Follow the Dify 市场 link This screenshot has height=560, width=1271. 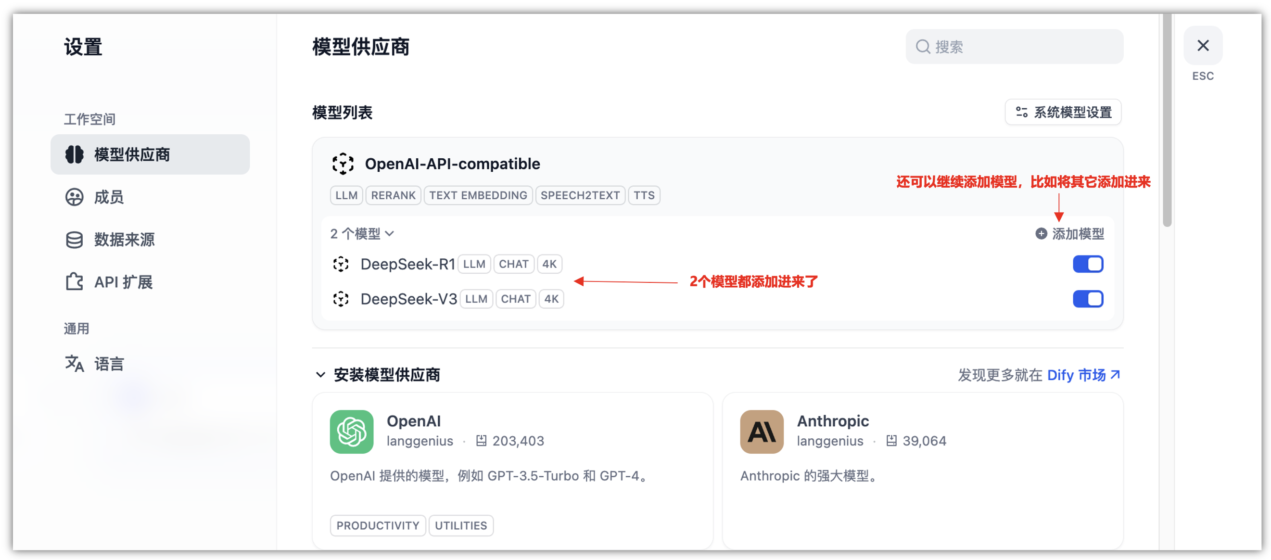[x=1083, y=375]
